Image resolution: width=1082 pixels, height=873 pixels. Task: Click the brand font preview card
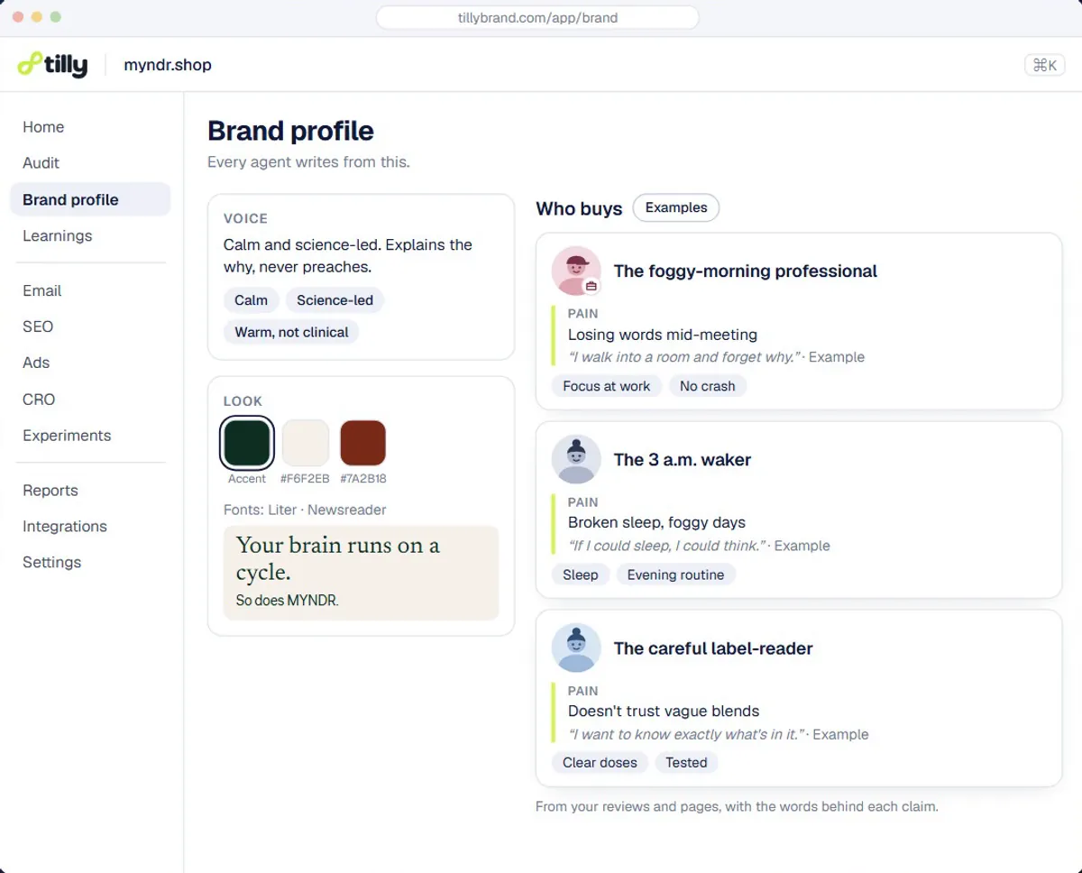tap(361, 573)
